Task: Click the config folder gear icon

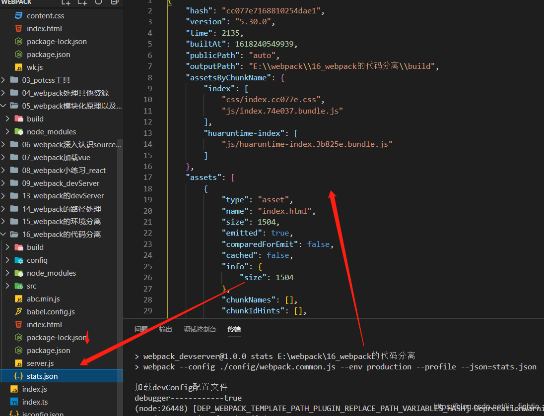Action: (x=19, y=260)
